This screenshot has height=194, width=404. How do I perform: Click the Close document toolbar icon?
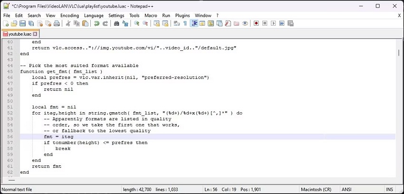point(40,23)
